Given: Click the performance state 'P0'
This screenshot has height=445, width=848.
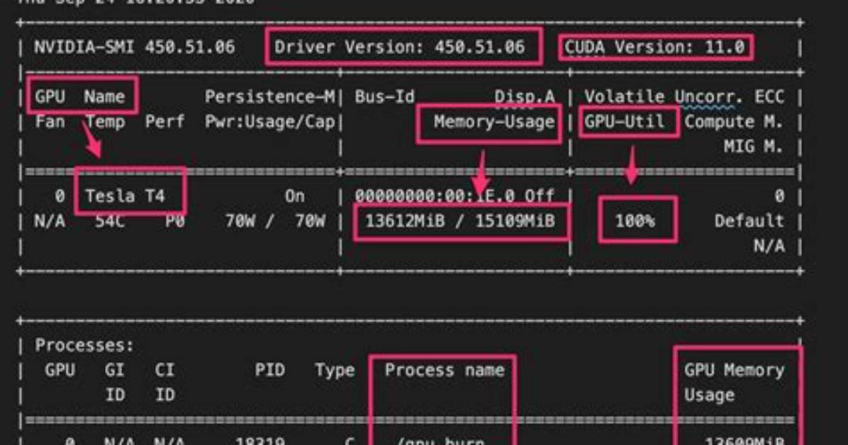Looking at the screenshot, I should pos(174,220).
